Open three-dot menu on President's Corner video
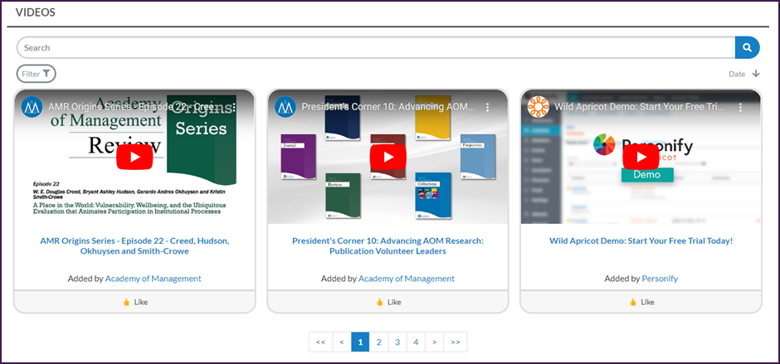This screenshot has width=780, height=364. 488,107
